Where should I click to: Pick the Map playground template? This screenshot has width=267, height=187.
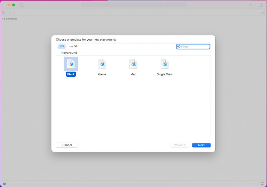pyautogui.click(x=133, y=64)
